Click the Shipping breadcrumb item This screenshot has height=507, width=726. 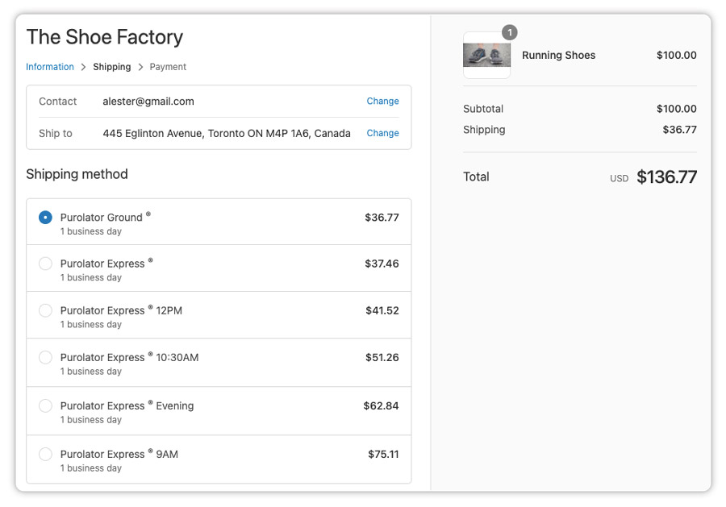click(111, 67)
